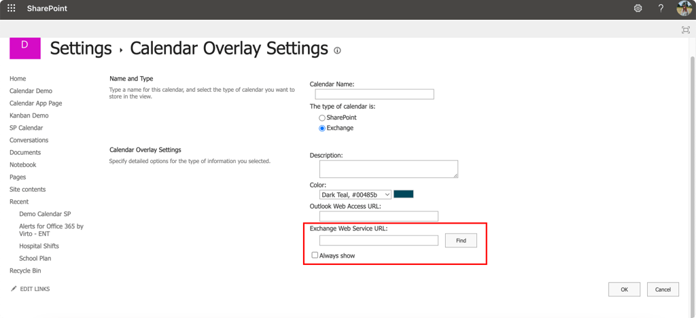This screenshot has height=318, width=696.
Task: Click the 'The type of calendar is:' label
Action: 343,107
